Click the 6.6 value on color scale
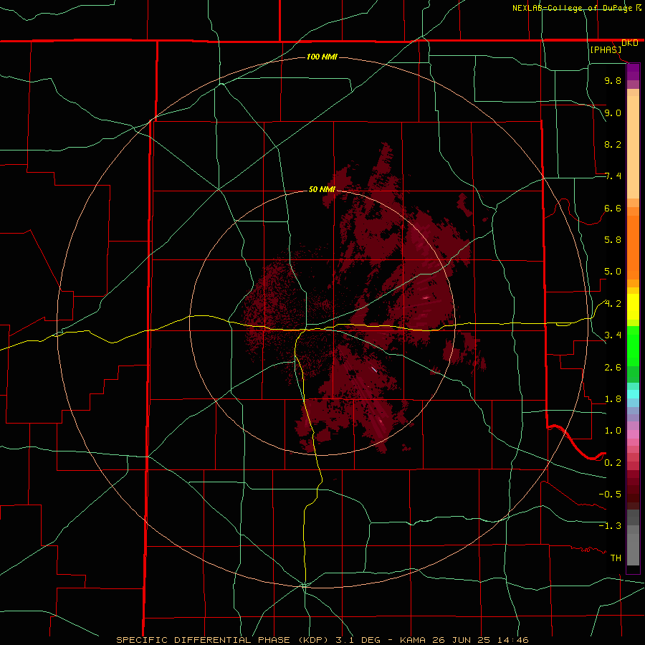645x645 pixels. (x=613, y=208)
